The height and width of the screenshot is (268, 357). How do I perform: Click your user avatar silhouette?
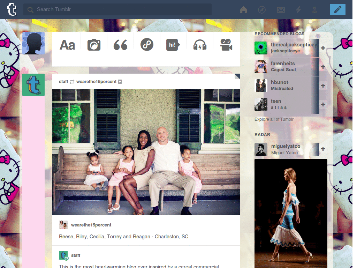tap(33, 43)
